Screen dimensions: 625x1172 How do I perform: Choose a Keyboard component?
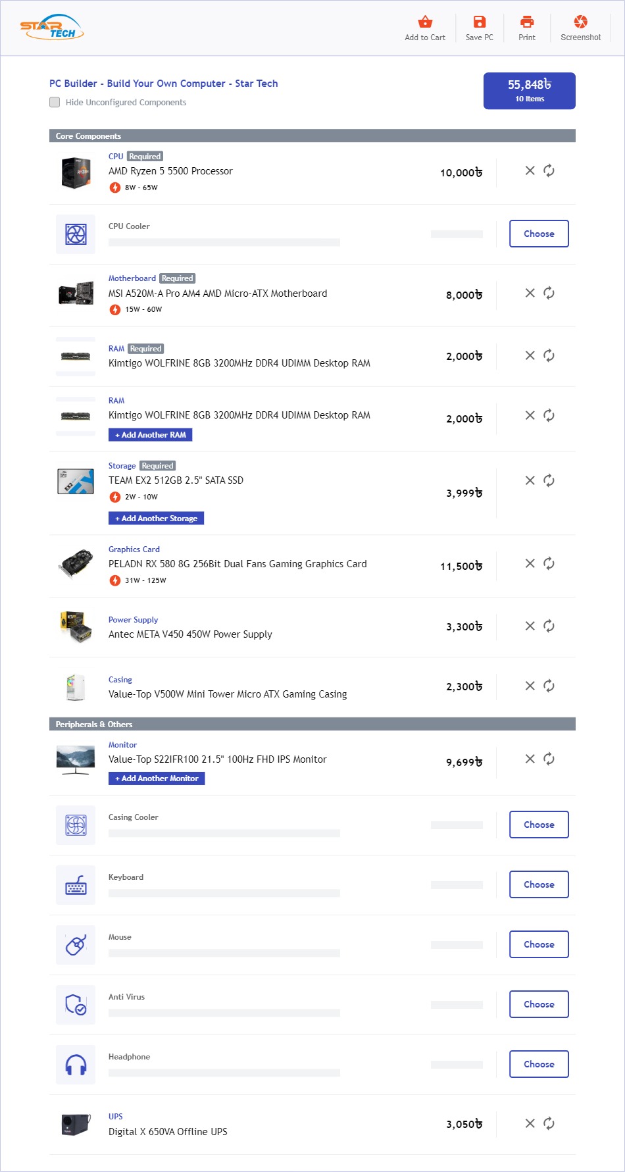pyautogui.click(x=539, y=885)
